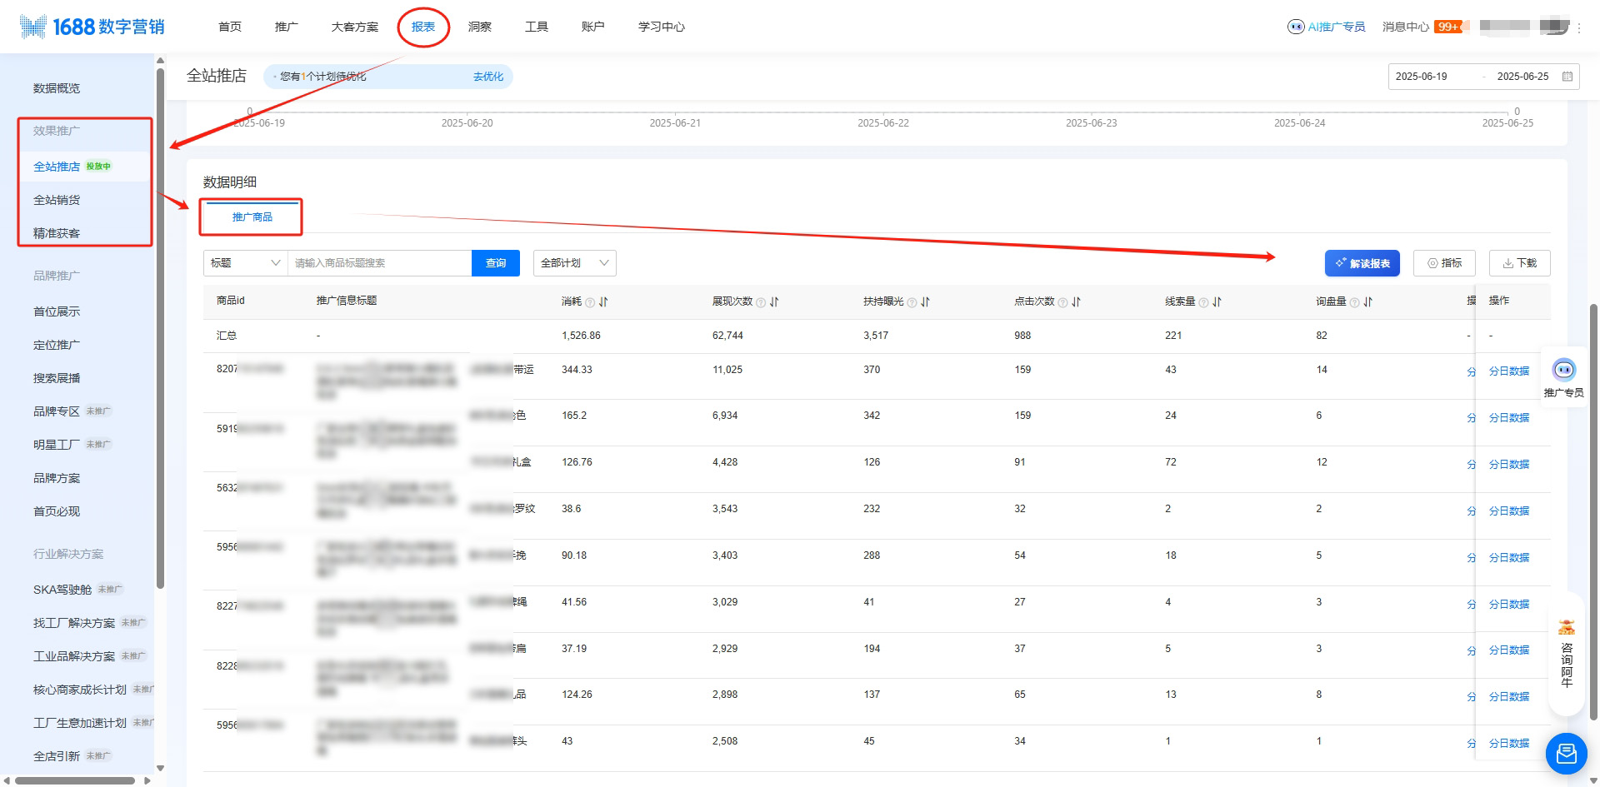Viewport: 1600px width, 787px height.
Task: Select 全站销货 in the sidebar
Action: [x=57, y=200]
